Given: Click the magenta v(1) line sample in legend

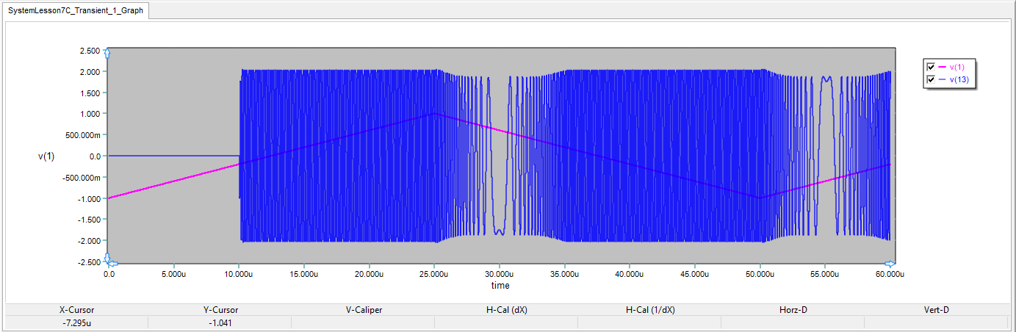Looking at the screenshot, I should (943, 67).
